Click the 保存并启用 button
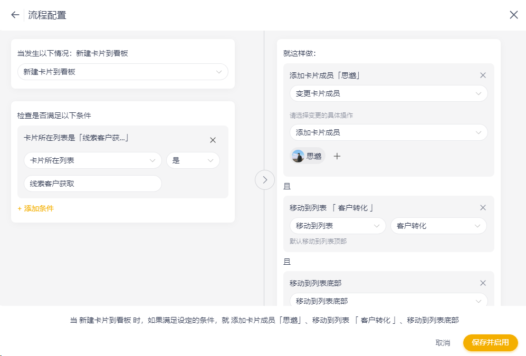The image size is (526, 356). tap(490, 343)
